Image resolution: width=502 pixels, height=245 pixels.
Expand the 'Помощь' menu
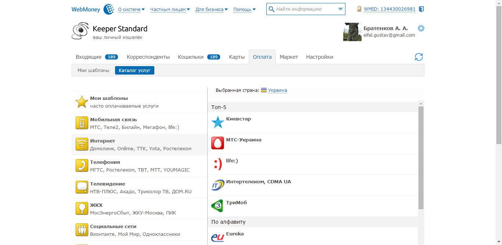(x=245, y=9)
